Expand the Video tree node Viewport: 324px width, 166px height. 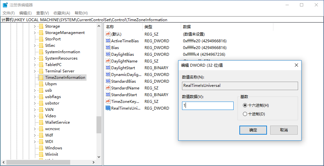pos(35,116)
